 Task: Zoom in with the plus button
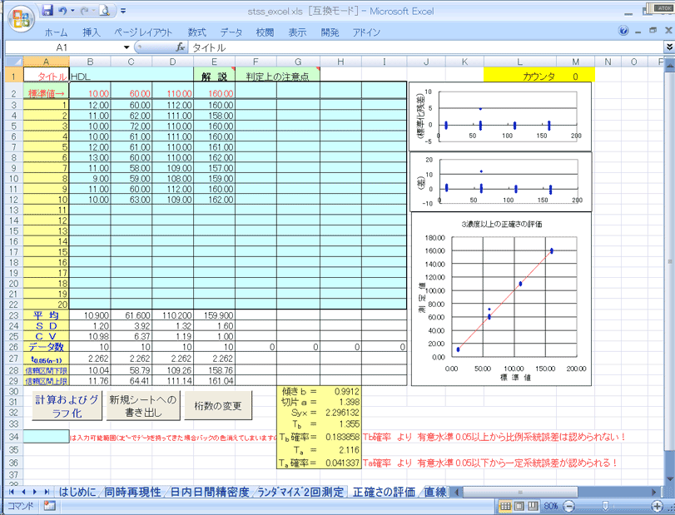coord(657,506)
